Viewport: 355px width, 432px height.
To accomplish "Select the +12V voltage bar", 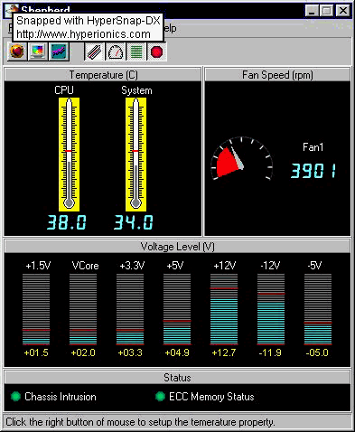I will click(224, 309).
